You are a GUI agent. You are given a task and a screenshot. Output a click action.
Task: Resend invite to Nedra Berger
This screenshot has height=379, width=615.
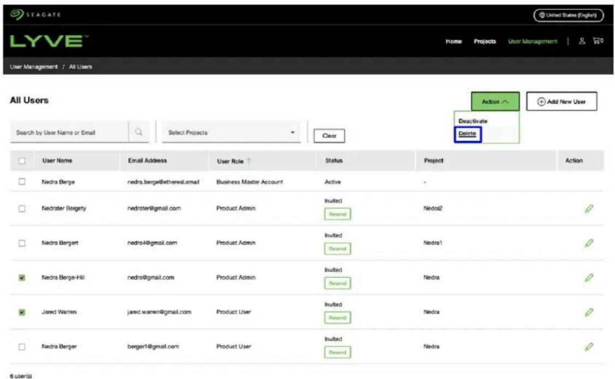338,352
